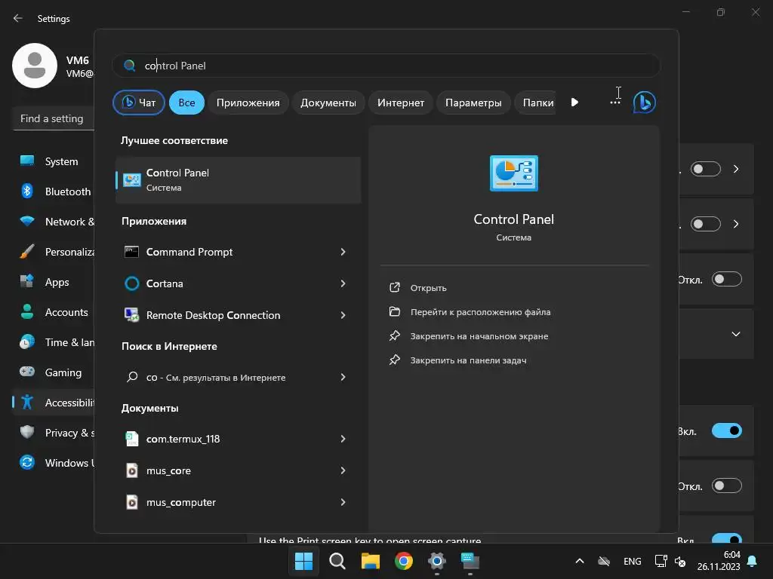Open the mus_computer document

click(180, 502)
